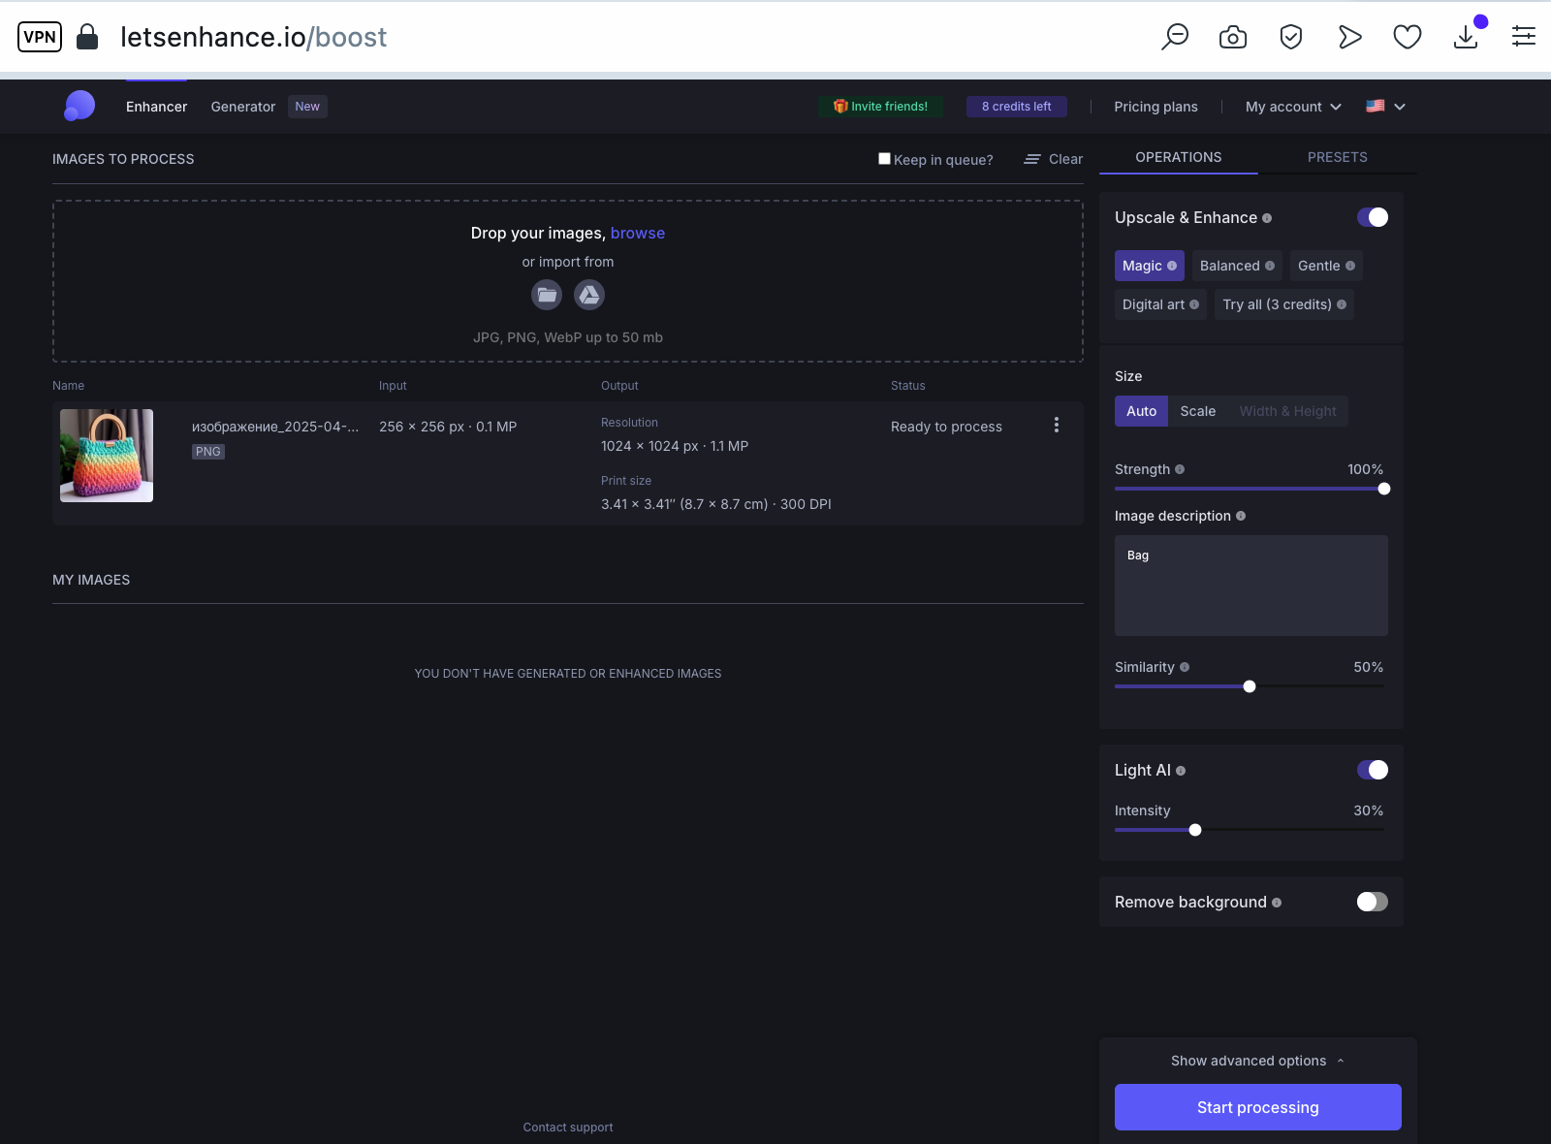1551x1144 pixels.
Task: Disable the Light AI toggle
Action: [1373, 770]
